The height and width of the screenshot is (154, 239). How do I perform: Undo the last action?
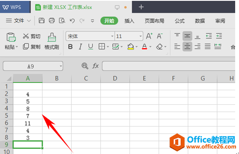pos(72,21)
